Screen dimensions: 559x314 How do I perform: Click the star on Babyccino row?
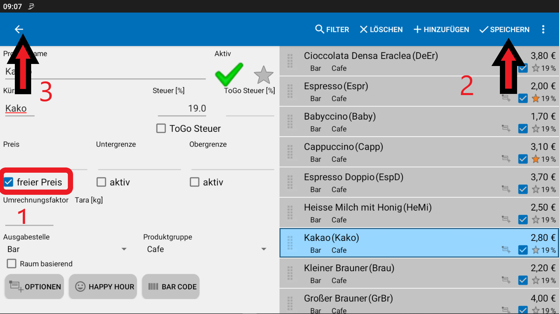(x=535, y=129)
